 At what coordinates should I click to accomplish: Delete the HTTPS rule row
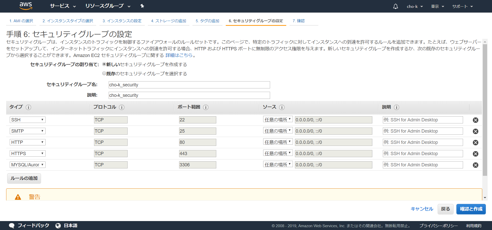click(476, 154)
